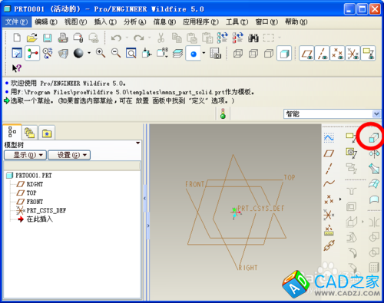This screenshot has width=384, height=303.
Task: Click the RIGHT plane label in viewport
Action: coord(248,268)
